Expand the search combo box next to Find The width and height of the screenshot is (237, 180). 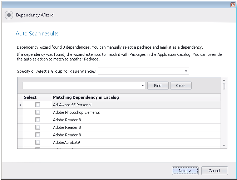[143, 86]
